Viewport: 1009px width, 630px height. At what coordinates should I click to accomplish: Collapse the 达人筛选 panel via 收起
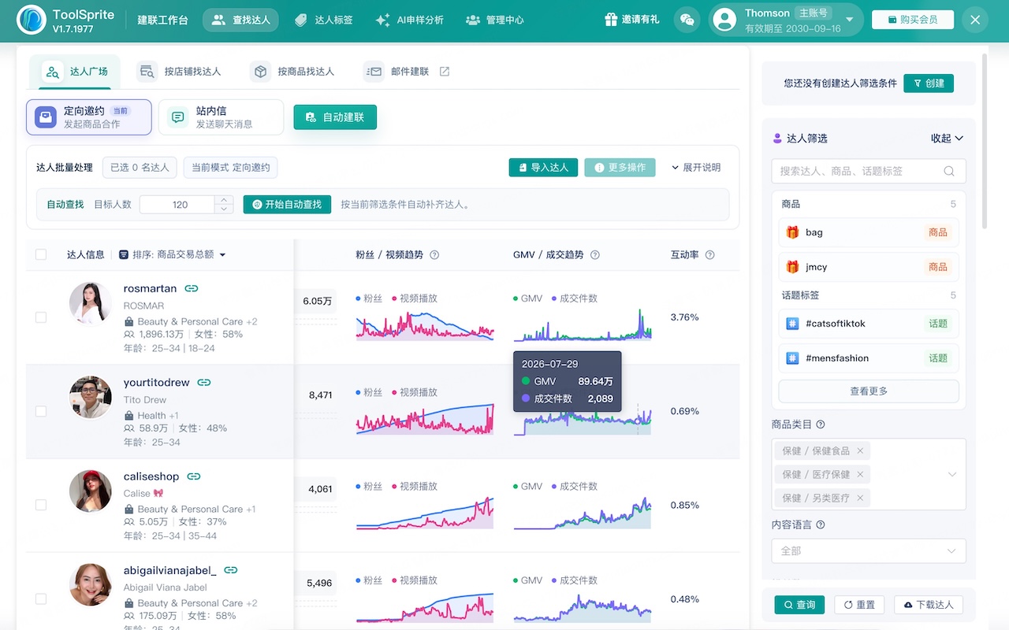pyautogui.click(x=948, y=139)
